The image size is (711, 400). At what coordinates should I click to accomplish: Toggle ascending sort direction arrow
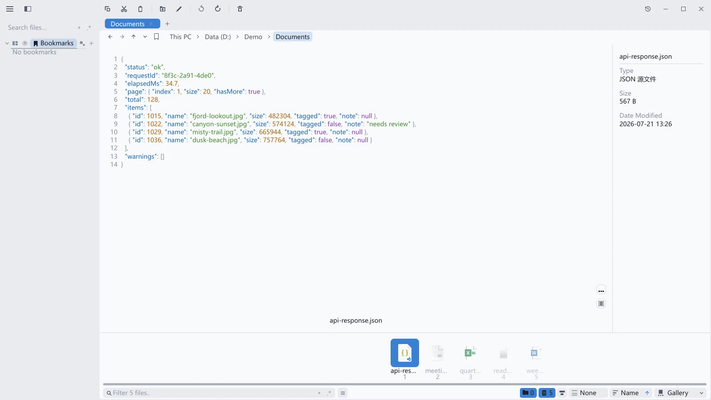coord(647,393)
